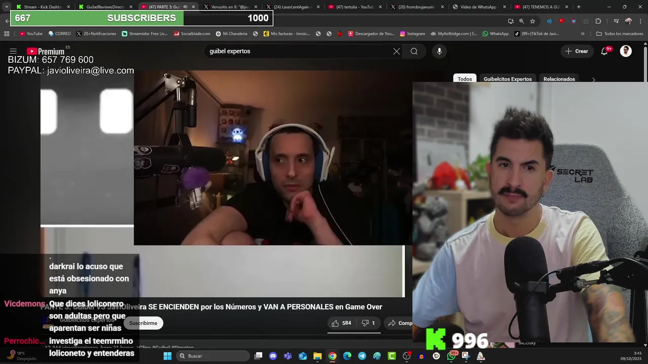
Task: Start voice search with the microphone icon
Action: 439,51
